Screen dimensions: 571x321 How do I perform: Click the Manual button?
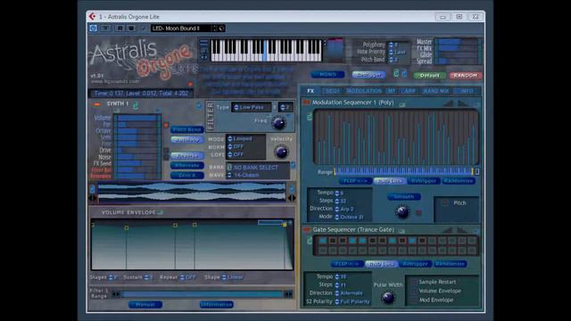point(145,304)
